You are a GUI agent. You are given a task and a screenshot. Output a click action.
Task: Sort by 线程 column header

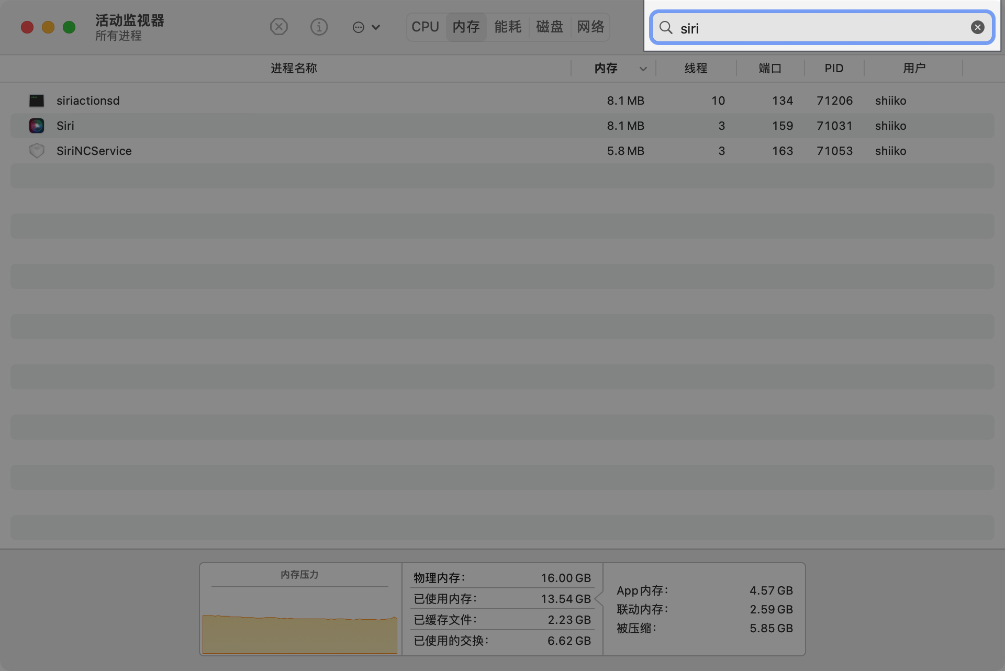tap(696, 69)
